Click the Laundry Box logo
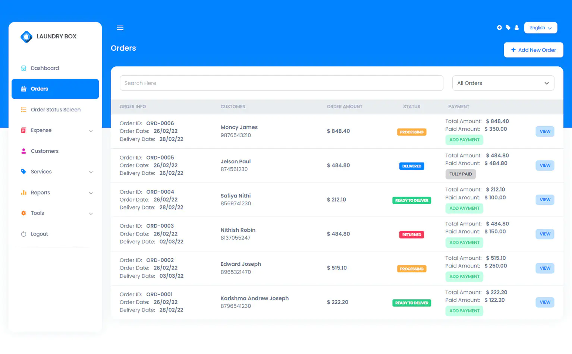 click(x=26, y=37)
